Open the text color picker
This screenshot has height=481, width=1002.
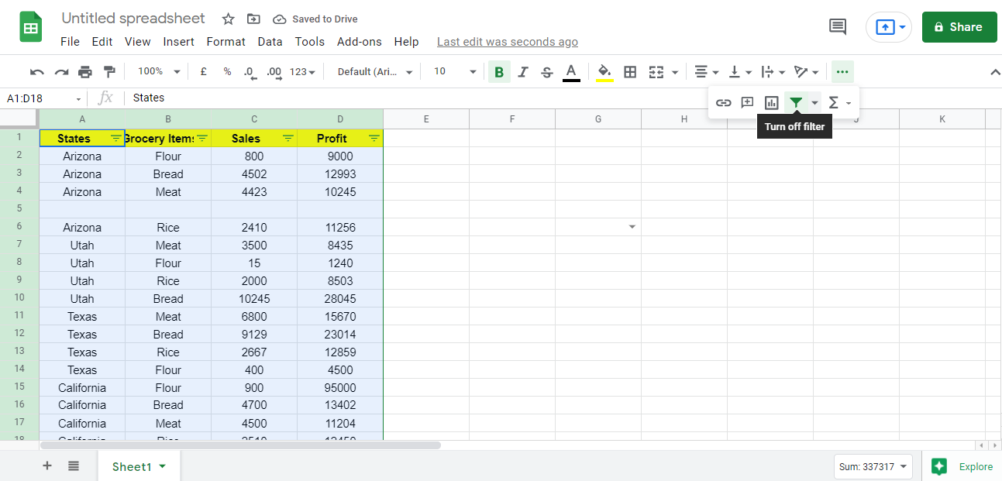pyautogui.click(x=571, y=72)
